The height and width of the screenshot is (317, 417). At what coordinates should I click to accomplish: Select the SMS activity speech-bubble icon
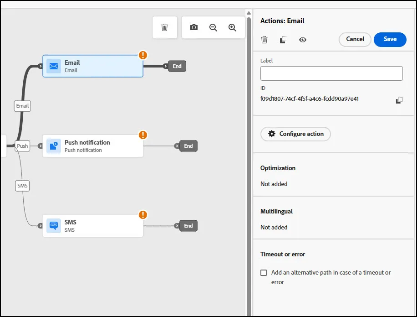pos(54,226)
